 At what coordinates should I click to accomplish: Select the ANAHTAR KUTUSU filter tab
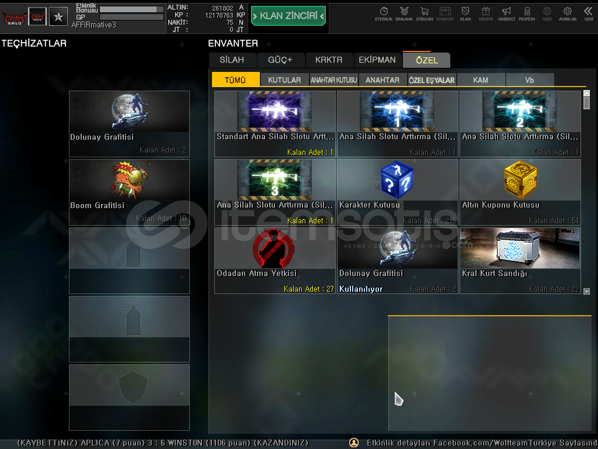tap(333, 80)
